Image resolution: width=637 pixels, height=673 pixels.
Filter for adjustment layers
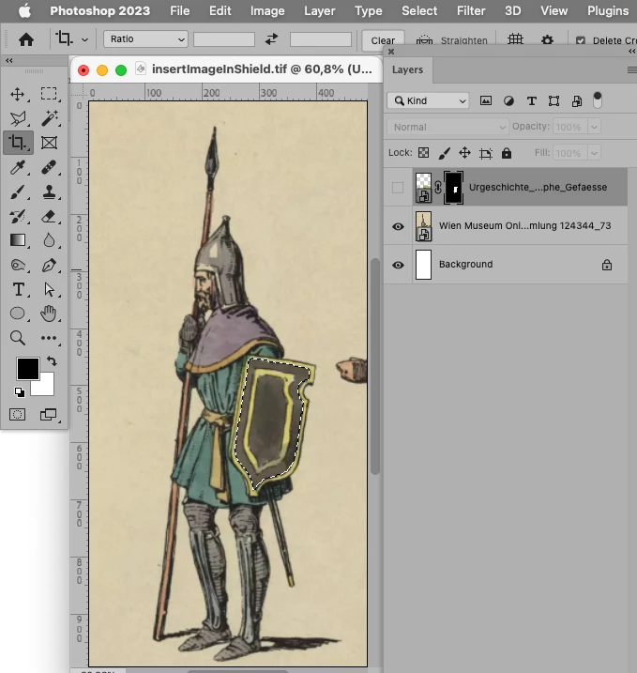point(508,100)
